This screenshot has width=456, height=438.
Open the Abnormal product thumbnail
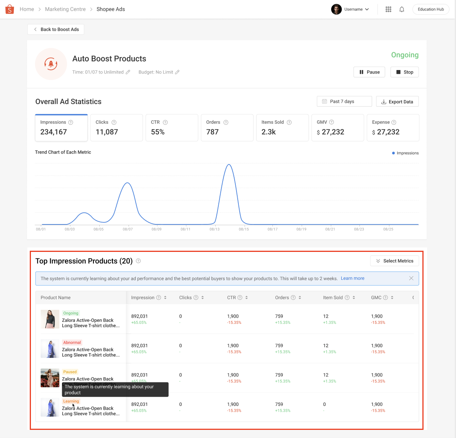pyautogui.click(x=50, y=349)
